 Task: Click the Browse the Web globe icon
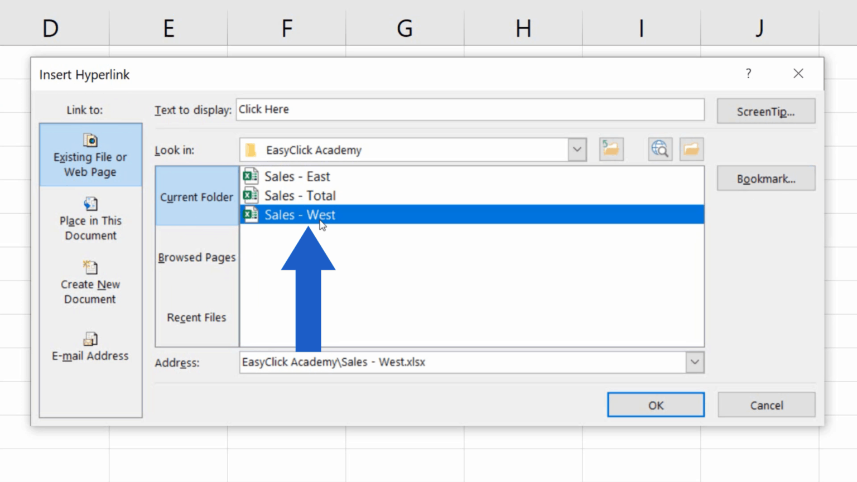[659, 149]
